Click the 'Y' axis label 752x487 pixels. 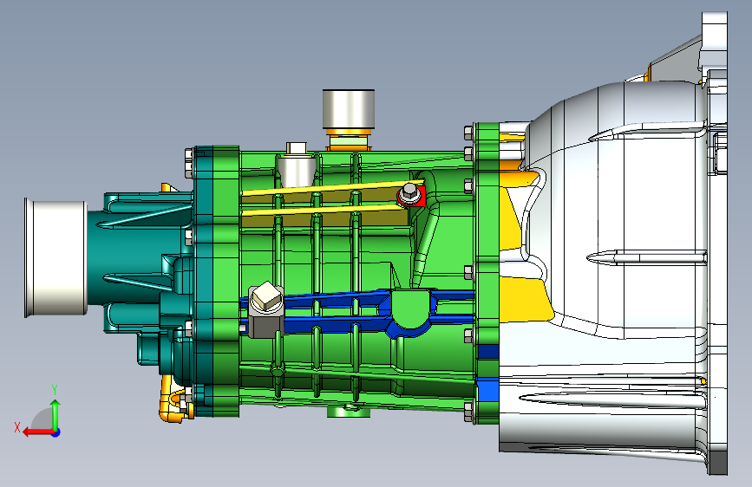coord(55,390)
